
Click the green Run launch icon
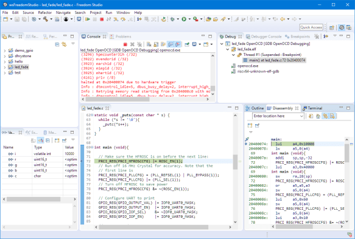(184, 19)
